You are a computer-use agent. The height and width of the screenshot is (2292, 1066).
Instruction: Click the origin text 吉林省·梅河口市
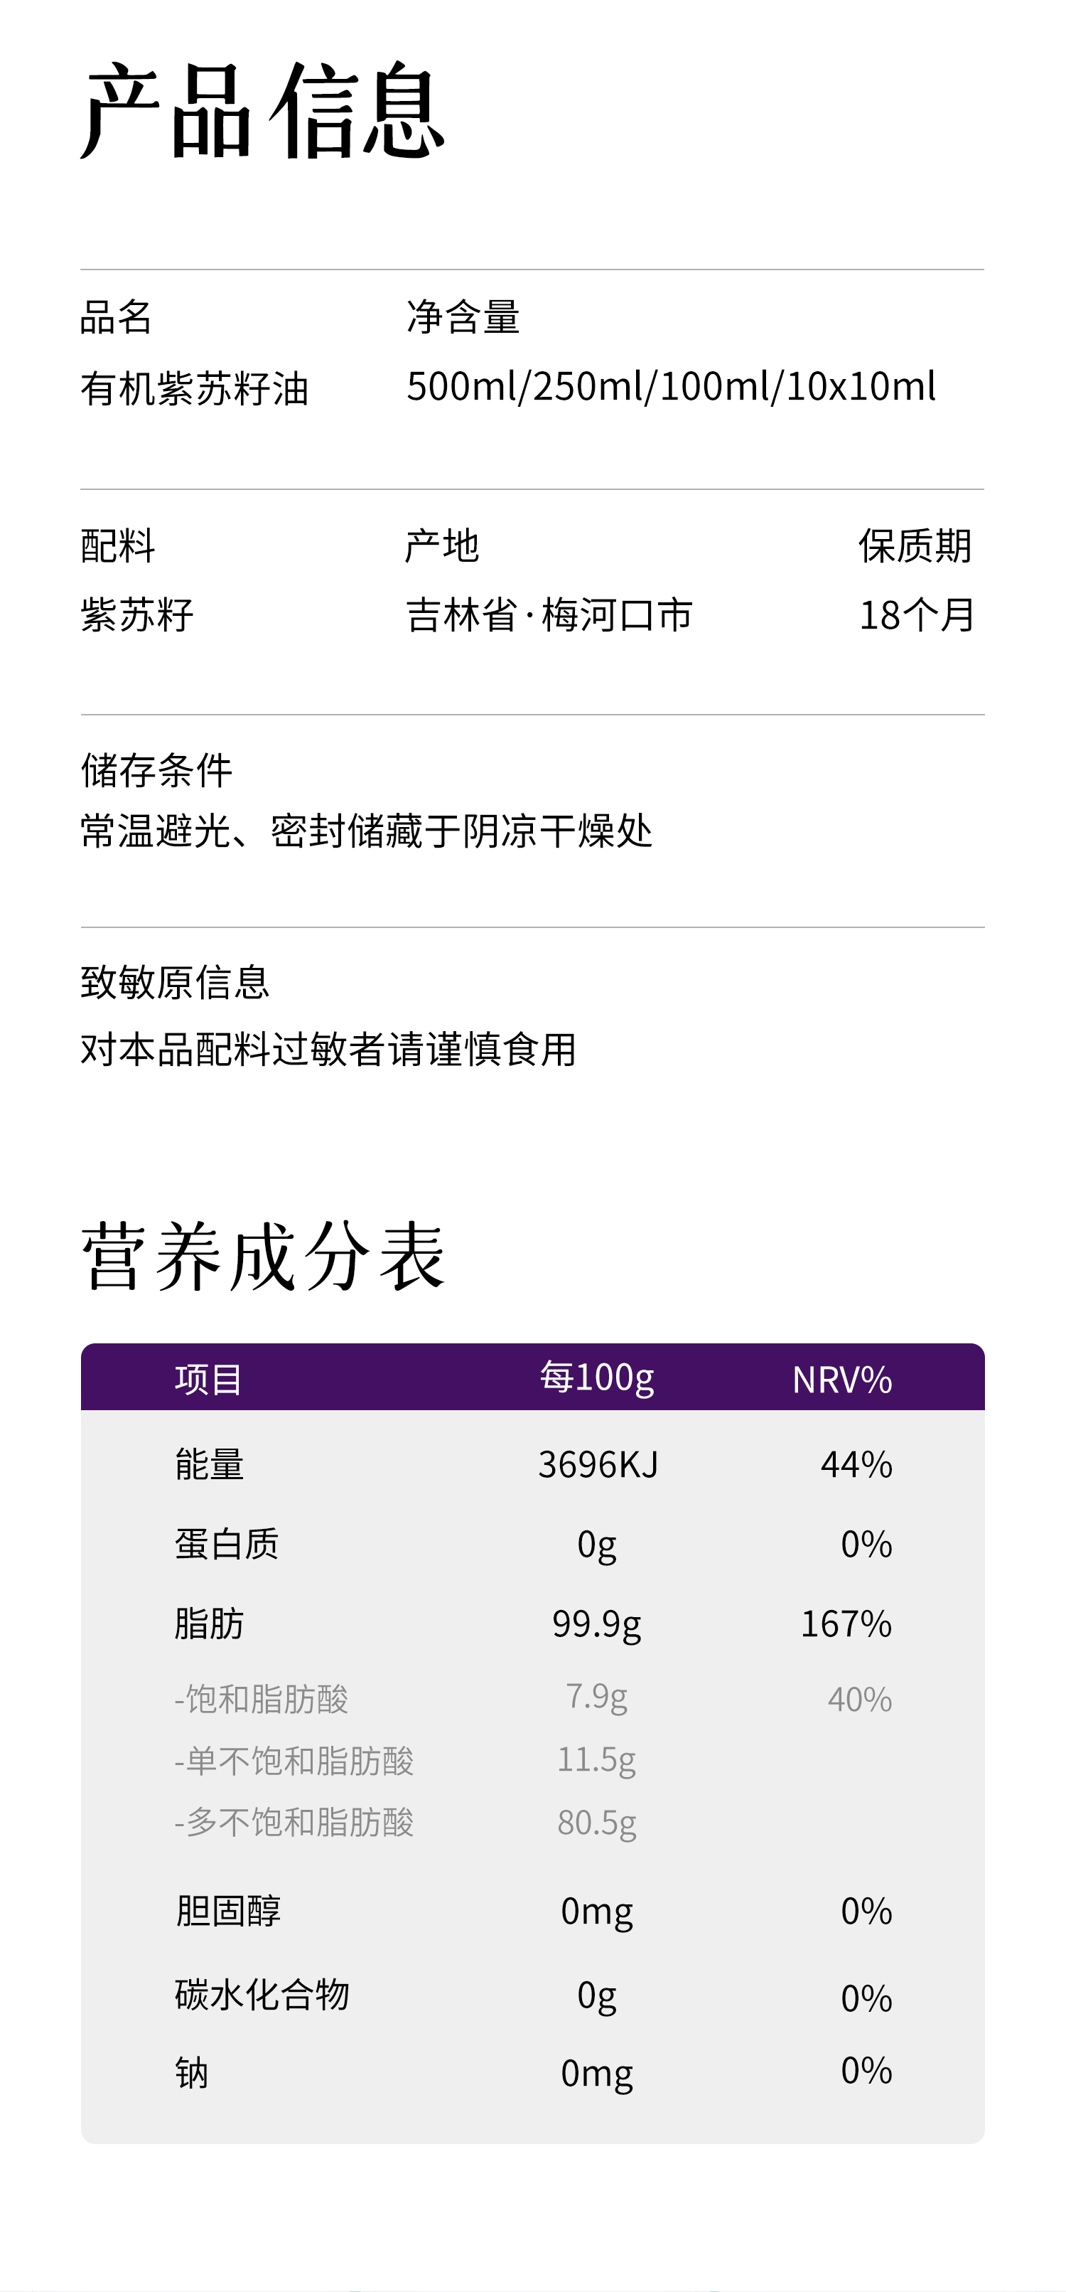549,615
